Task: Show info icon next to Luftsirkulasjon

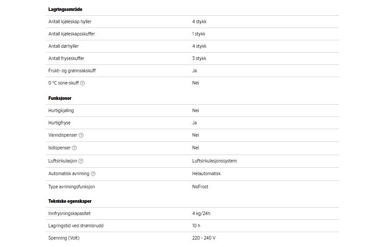Action: (81, 161)
